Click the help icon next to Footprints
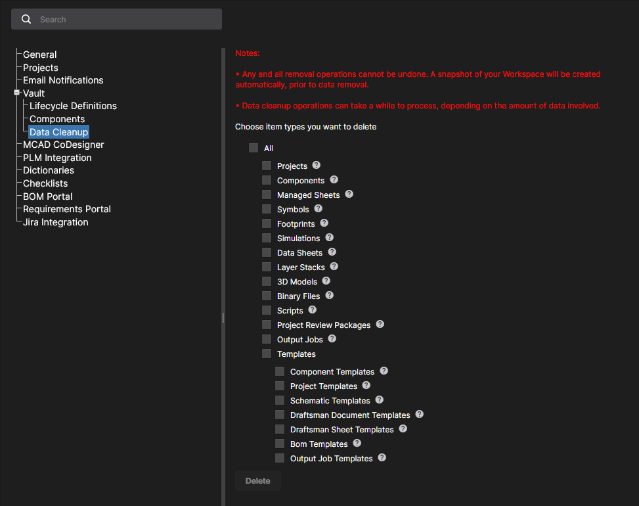Screen dimensions: 639x506 [x=324, y=223]
